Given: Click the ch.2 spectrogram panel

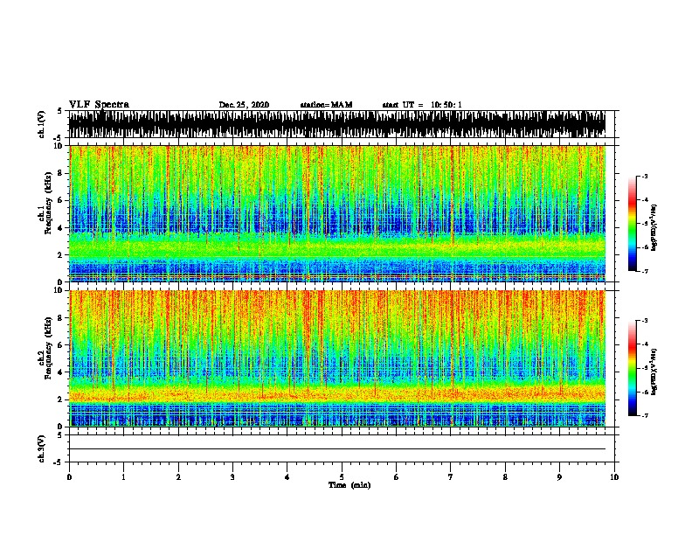Looking at the screenshot, I should pos(337,358).
